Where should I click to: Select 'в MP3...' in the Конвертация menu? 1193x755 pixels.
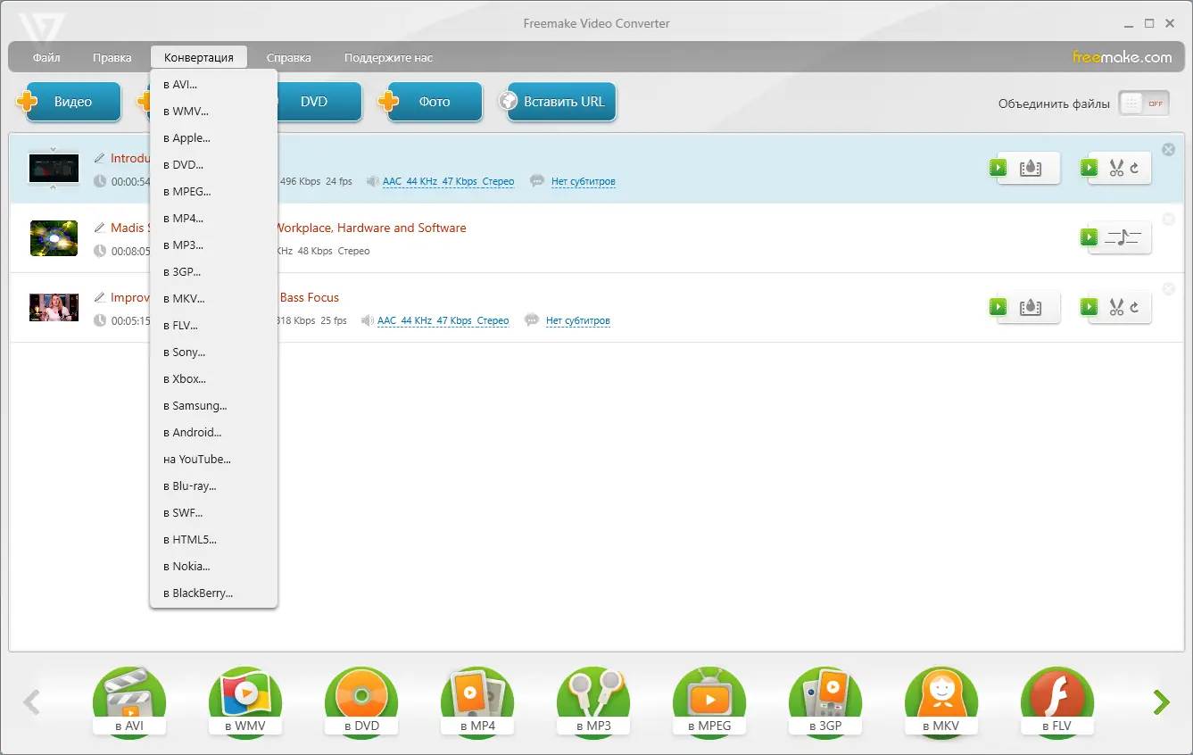(214, 245)
